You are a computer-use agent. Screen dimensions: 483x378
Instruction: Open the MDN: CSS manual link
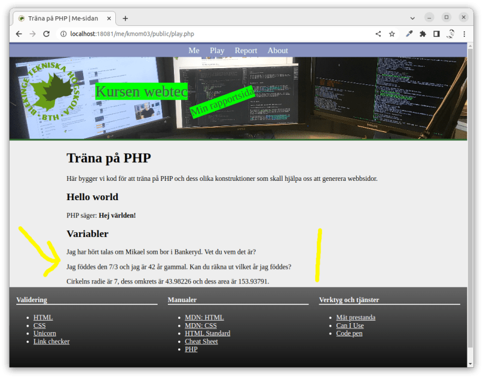coord(200,325)
